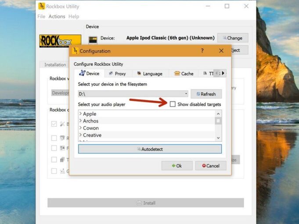Expand the Cowon tree node

tap(80, 128)
